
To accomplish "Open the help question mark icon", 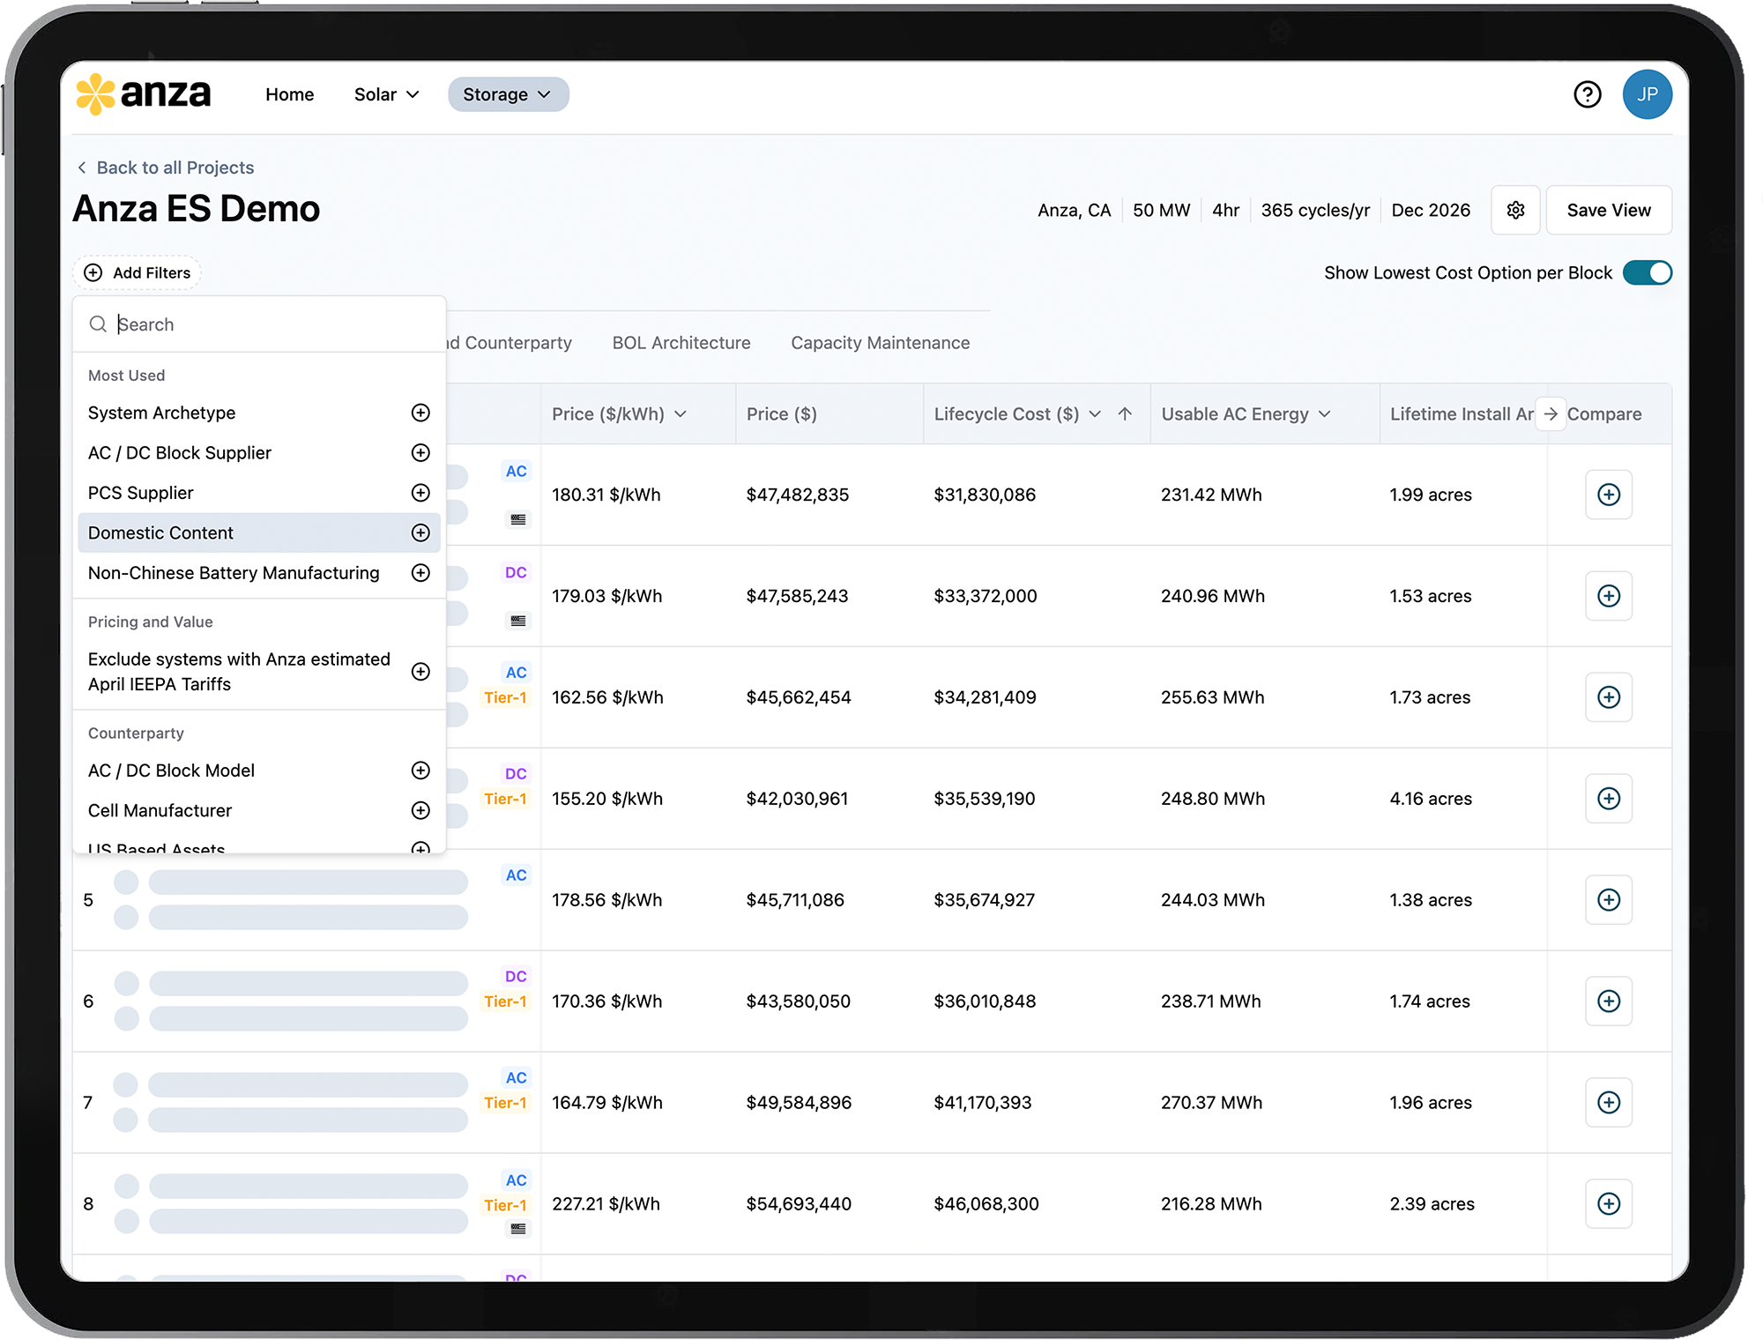I will coord(1587,94).
